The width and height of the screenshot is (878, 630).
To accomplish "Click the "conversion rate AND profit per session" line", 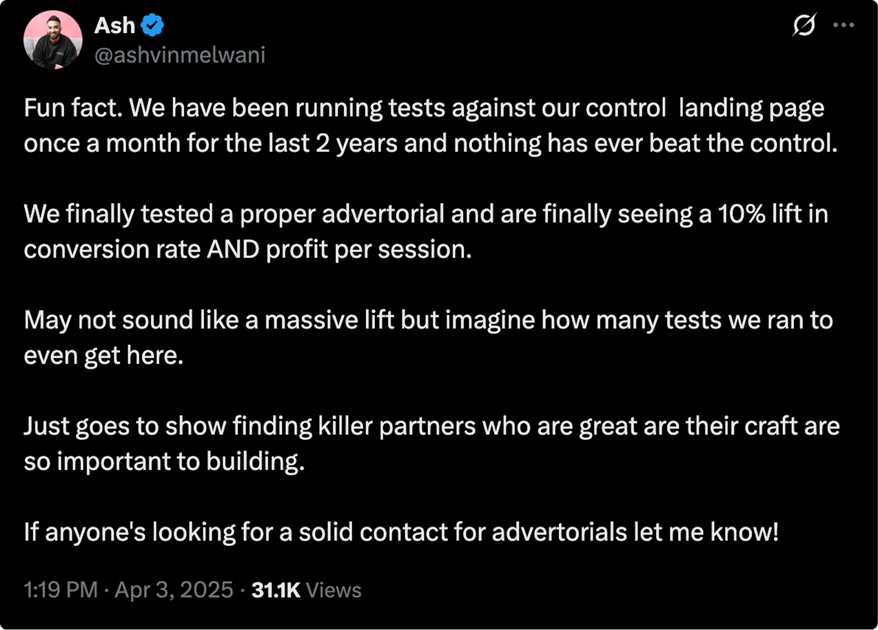I will [x=248, y=249].
